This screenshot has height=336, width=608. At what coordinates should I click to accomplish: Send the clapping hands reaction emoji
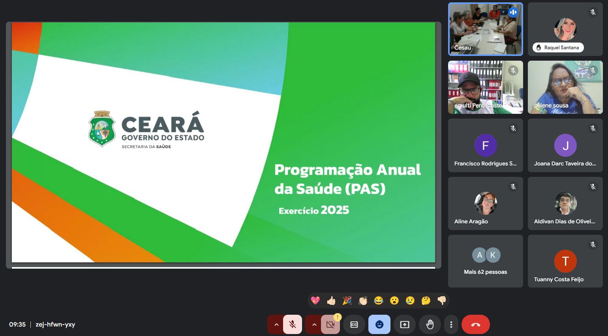click(363, 301)
